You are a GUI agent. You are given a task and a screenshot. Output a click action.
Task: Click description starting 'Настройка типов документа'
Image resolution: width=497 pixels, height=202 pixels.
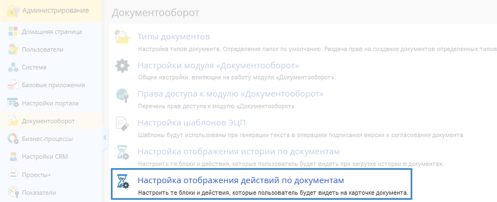(317, 49)
